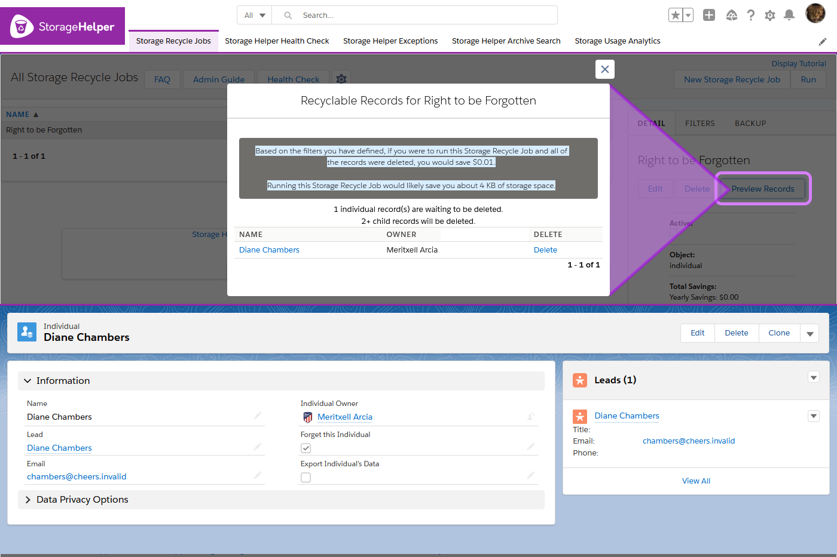837x557 pixels.
Task: Switch to the FILTERS tab
Action: click(700, 124)
